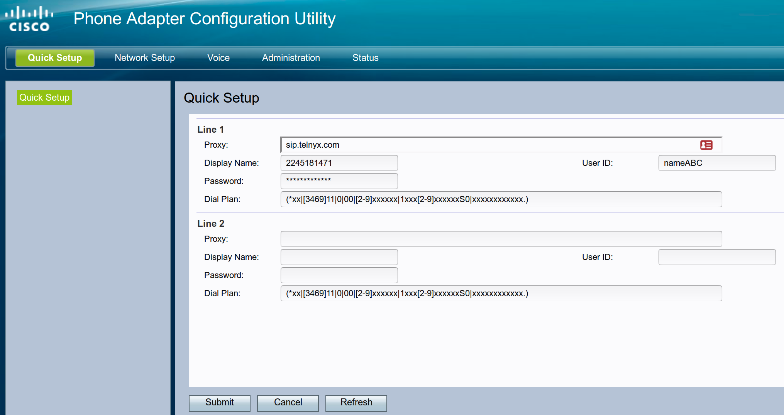Edit the Line 1 Dial Plan field

[501, 199]
